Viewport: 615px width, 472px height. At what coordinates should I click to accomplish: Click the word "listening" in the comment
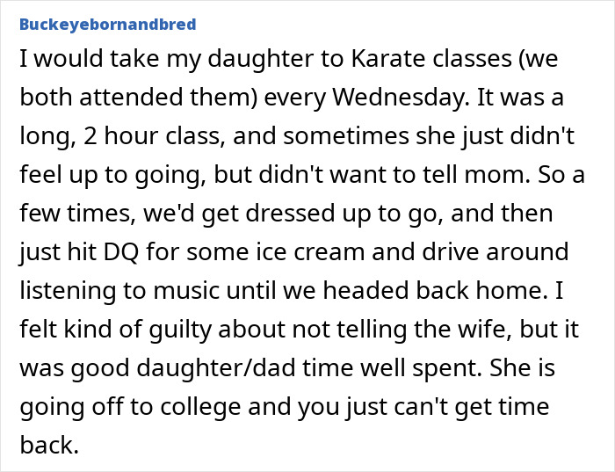pyautogui.click(x=69, y=292)
